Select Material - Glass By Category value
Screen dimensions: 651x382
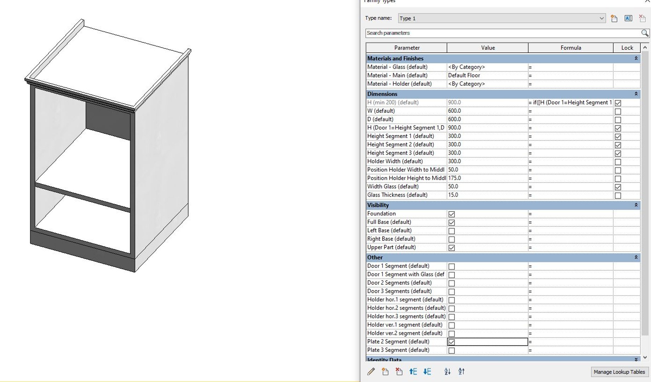(x=488, y=67)
